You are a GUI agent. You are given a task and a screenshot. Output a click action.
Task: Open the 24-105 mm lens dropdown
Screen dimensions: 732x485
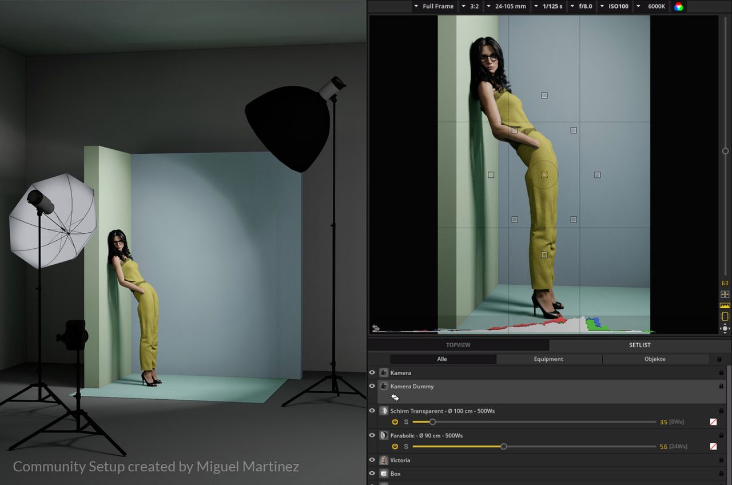click(x=506, y=6)
